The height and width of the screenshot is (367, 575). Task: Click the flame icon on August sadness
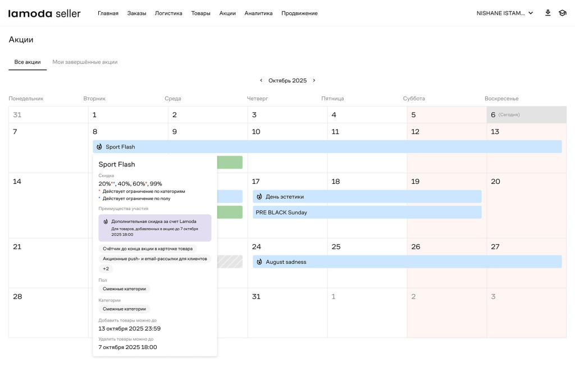tap(259, 262)
